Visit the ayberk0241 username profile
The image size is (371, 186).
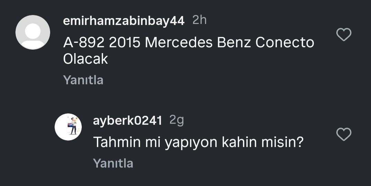(x=127, y=121)
